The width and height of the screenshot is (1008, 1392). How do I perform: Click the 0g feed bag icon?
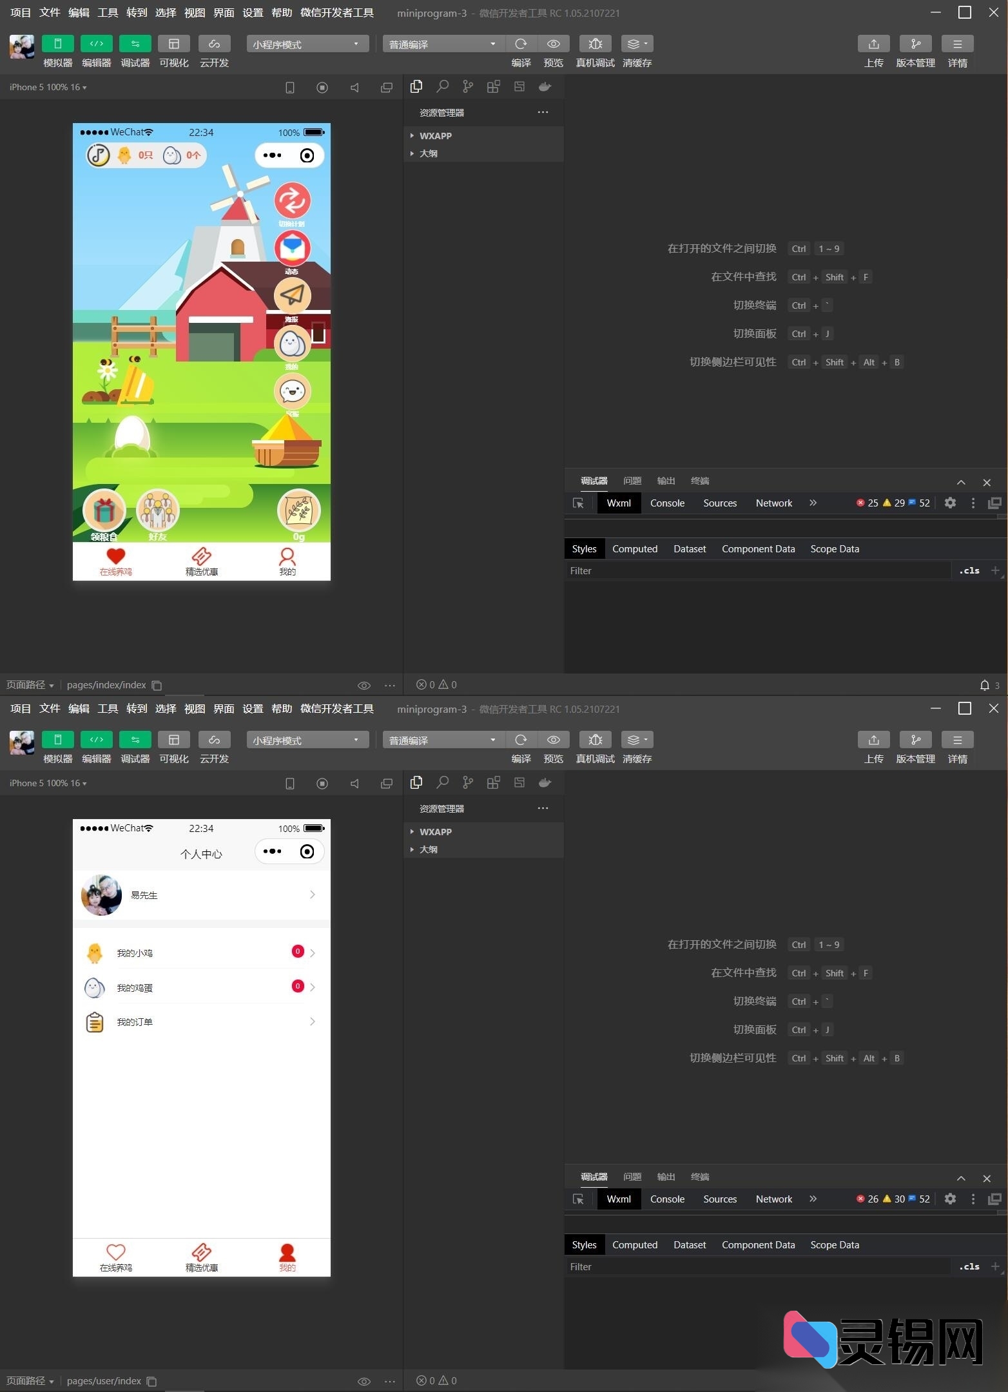pyautogui.click(x=298, y=511)
